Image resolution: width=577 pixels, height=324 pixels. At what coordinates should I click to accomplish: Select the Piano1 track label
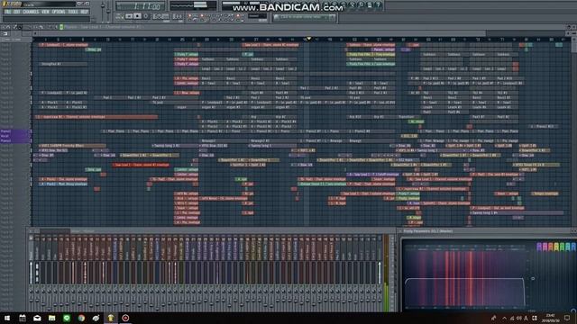click(14, 131)
